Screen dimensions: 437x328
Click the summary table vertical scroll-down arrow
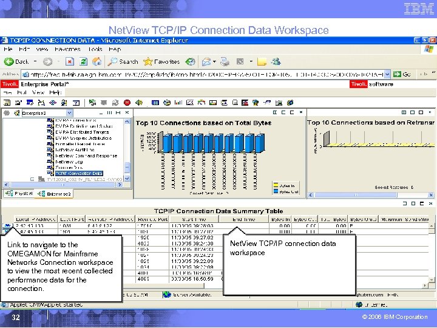(x=431, y=280)
